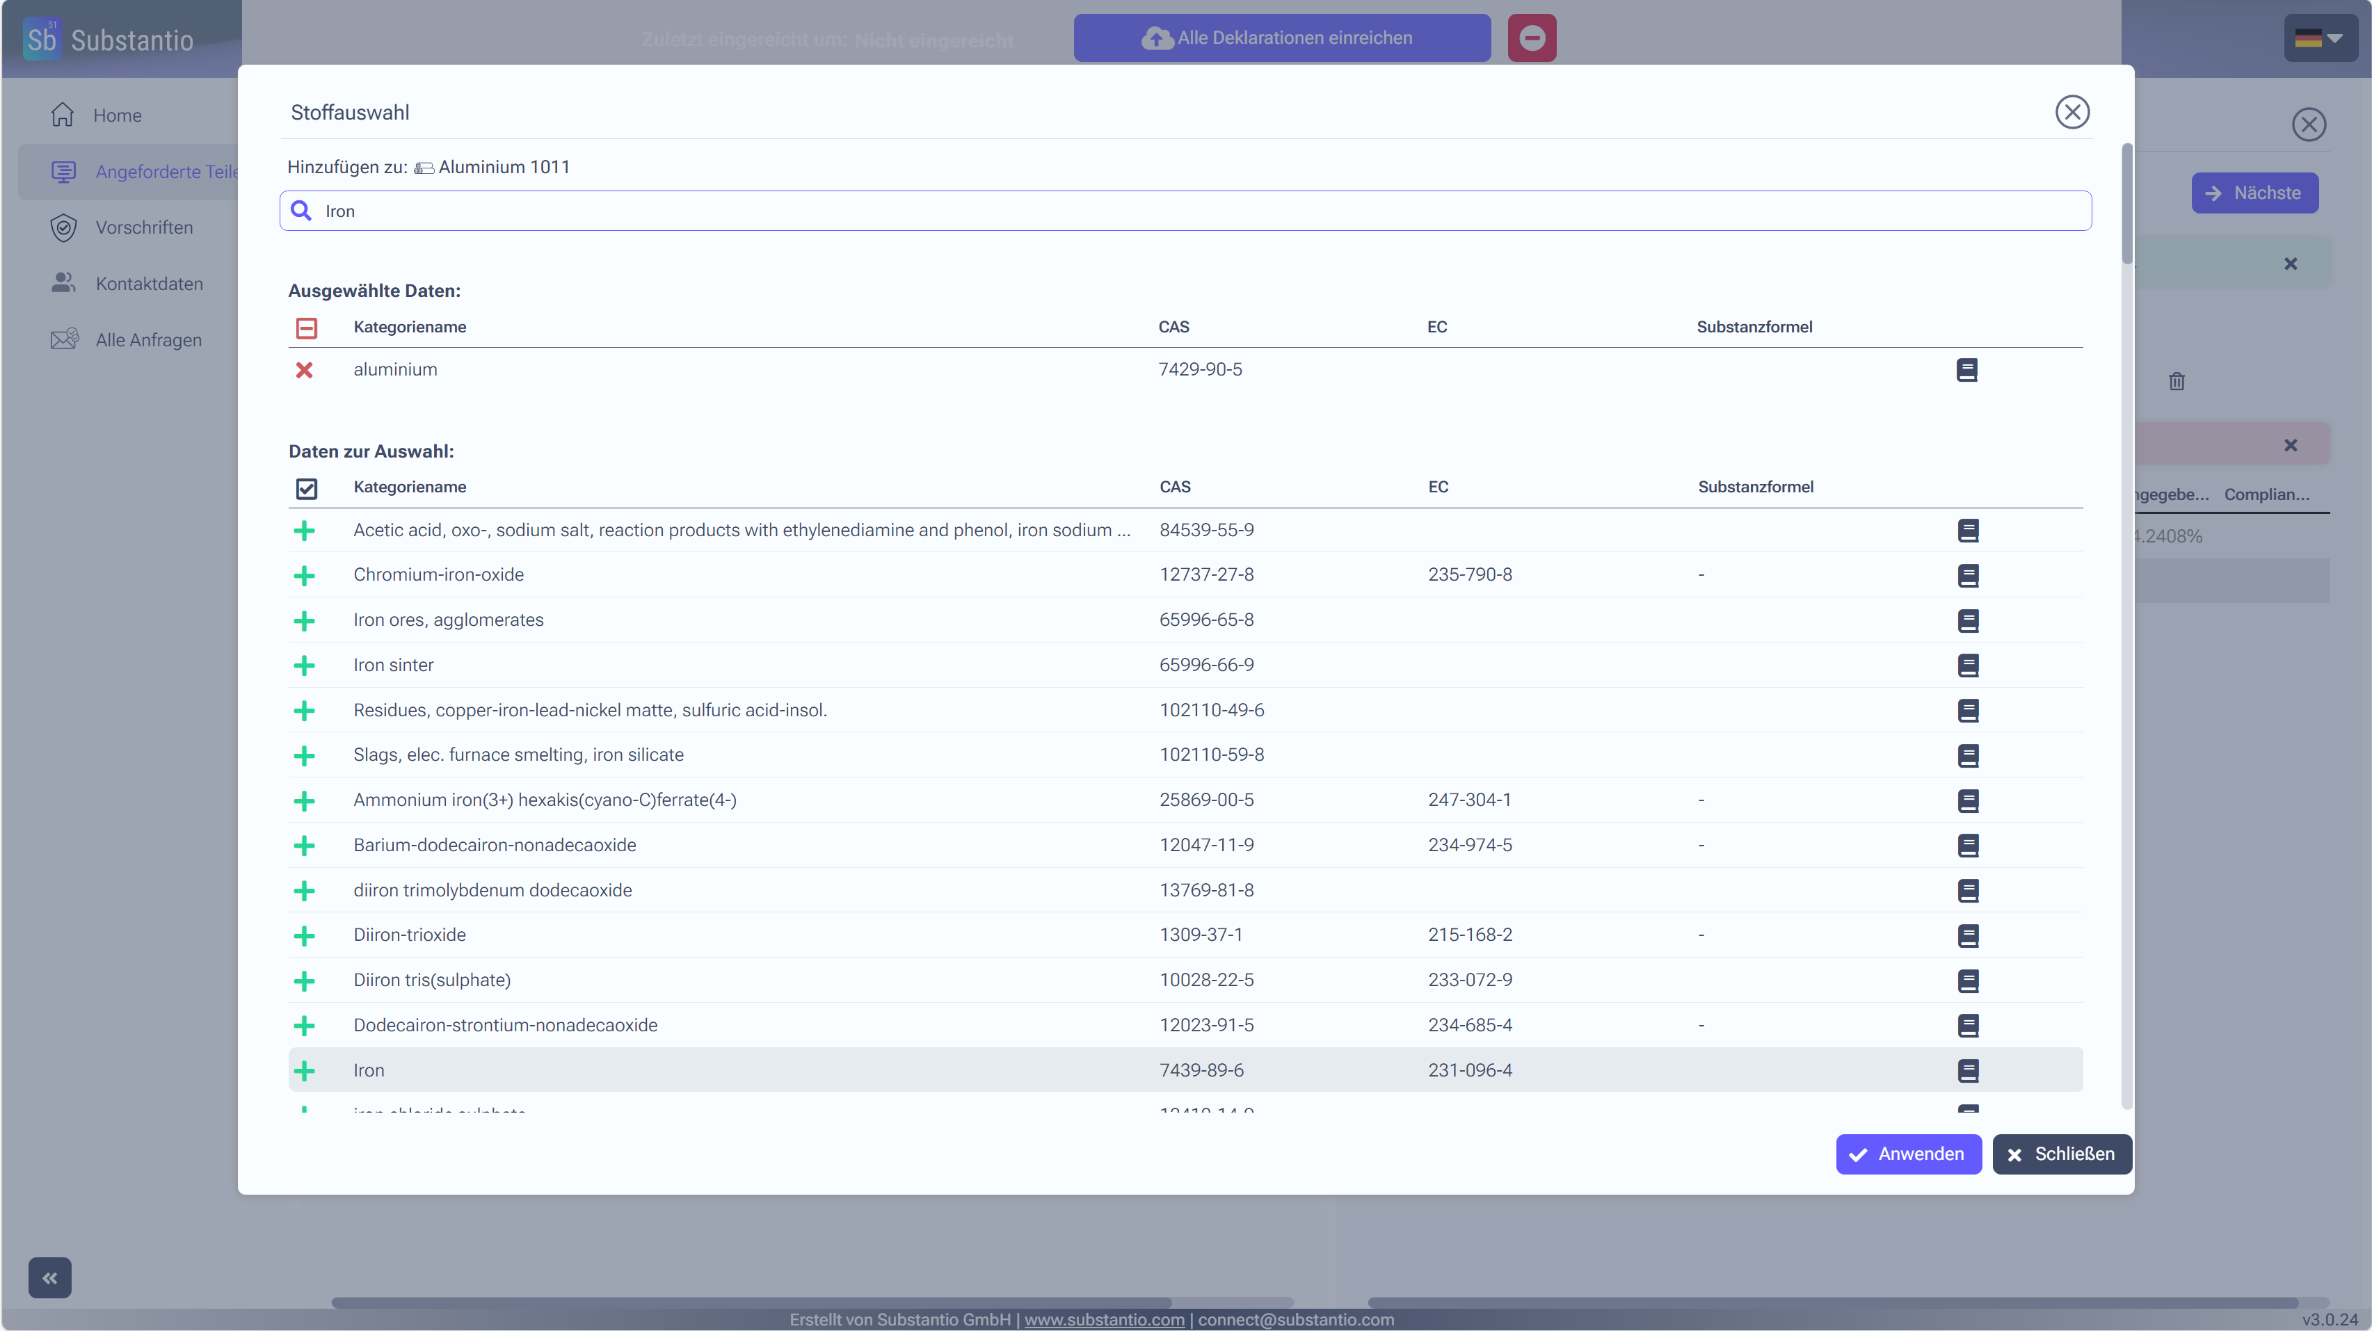Add diiron trimolybdenum dodecaoxide entry
The width and height of the screenshot is (2372, 1331).
pyautogui.click(x=304, y=891)
